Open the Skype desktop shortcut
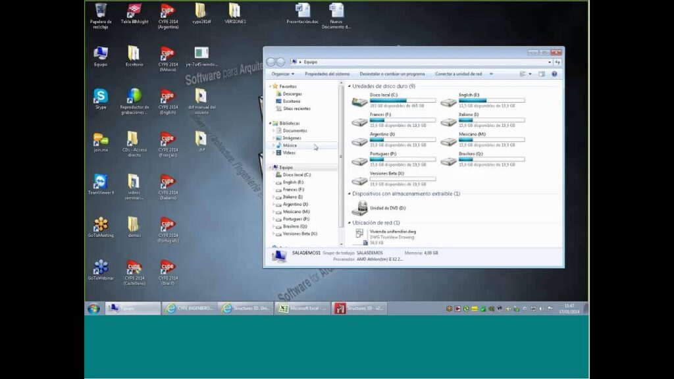674x379 pixels. (101, 96)
